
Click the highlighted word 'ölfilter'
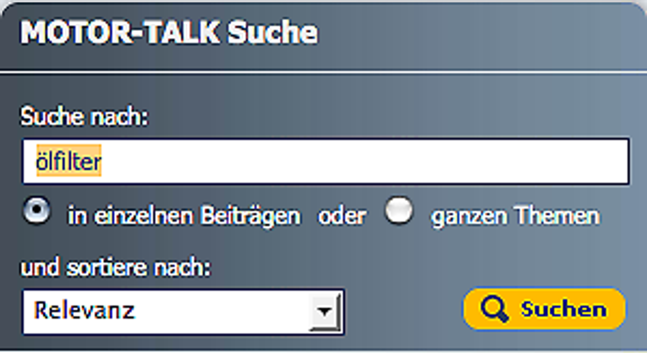pos(69,161)
